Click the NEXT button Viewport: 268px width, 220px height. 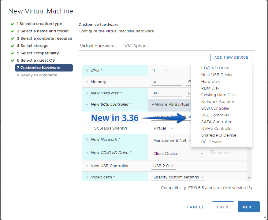[248, 207]
